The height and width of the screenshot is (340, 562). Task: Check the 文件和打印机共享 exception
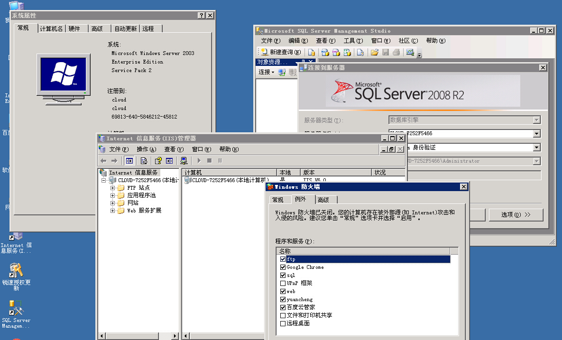click(x=283, y=316)
